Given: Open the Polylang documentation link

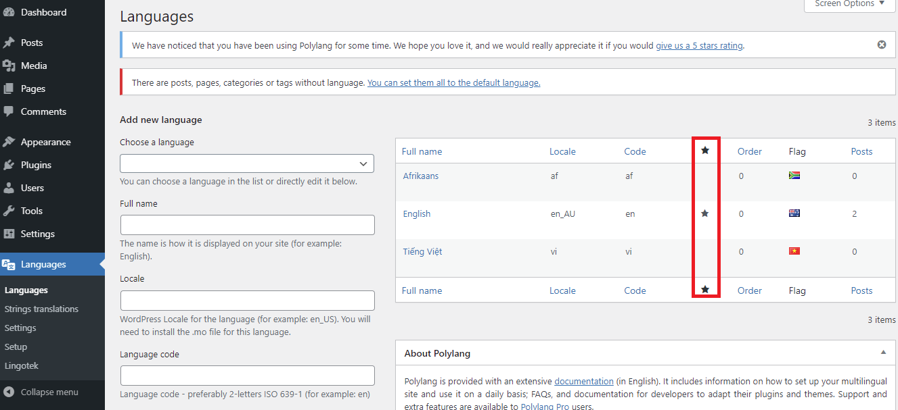Looking at the screenshot, I should (584, 381).
